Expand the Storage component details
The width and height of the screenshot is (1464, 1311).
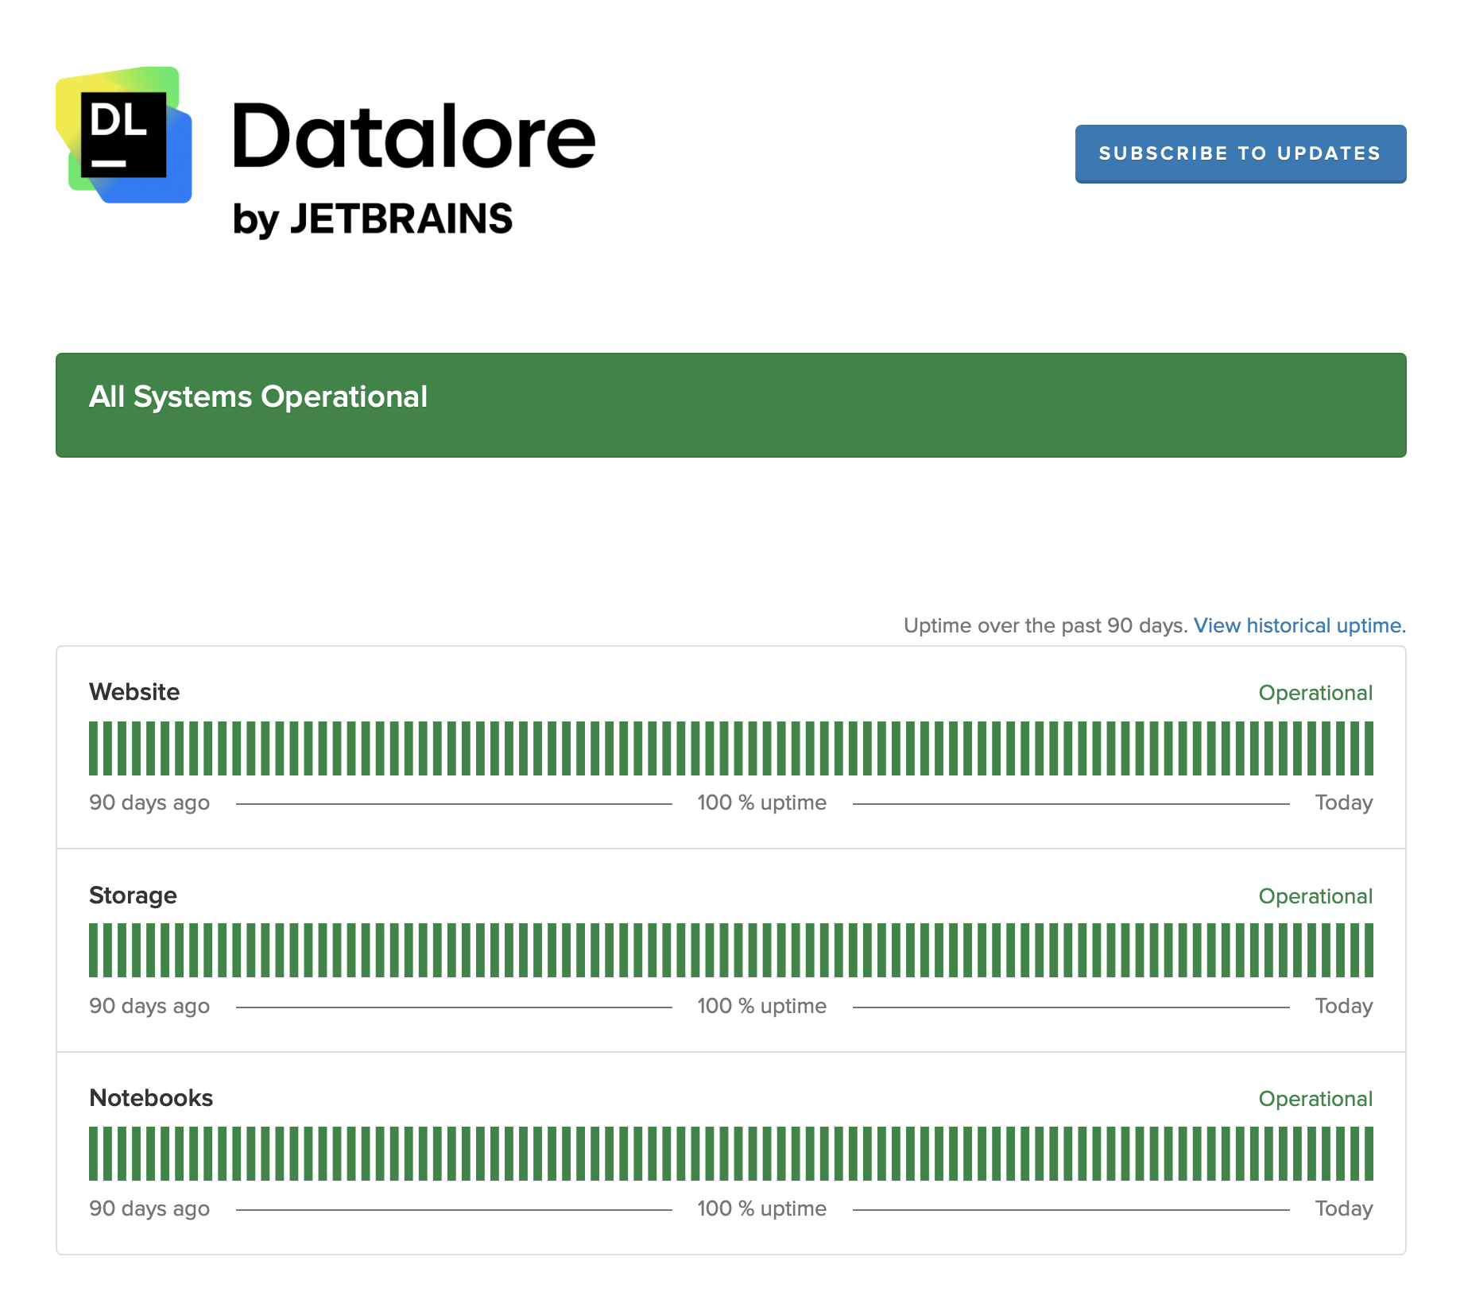coord(133,895)
